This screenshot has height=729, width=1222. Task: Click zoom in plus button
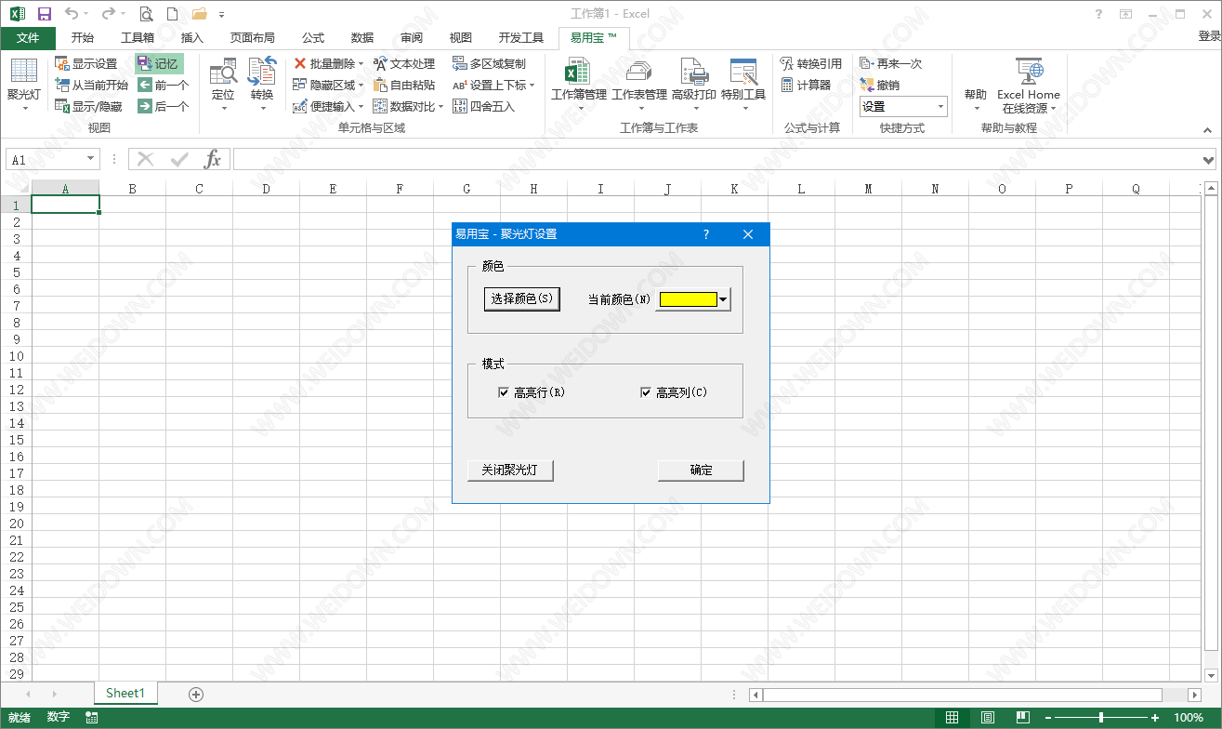click(x=1155, y=717)
